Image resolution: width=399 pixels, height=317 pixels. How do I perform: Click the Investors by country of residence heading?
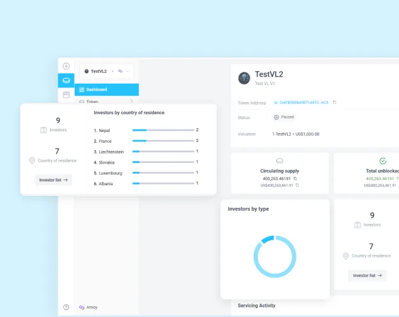point(129,113)
